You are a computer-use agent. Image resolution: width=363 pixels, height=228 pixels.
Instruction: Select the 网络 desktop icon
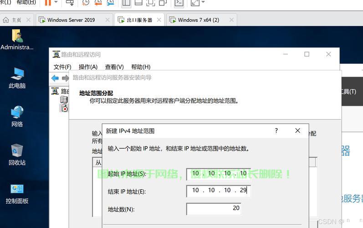tap(17, 116)
